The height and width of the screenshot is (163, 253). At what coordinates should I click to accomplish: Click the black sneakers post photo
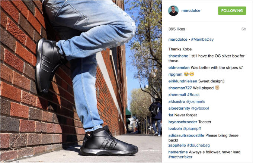[x=81, y=81]
